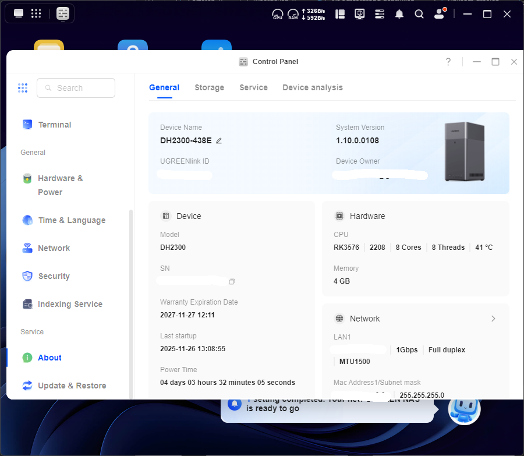Viewport: 524px width, 456px height.
Task: Expand the Network details chevron
Action: [x=493, y=319]
